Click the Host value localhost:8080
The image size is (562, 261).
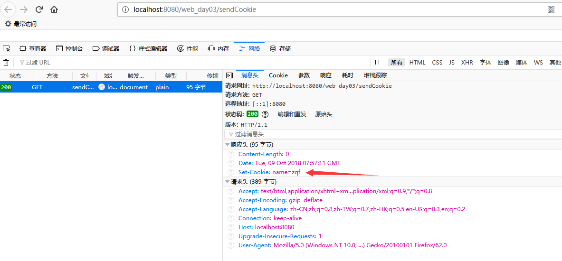click(275, 227)
